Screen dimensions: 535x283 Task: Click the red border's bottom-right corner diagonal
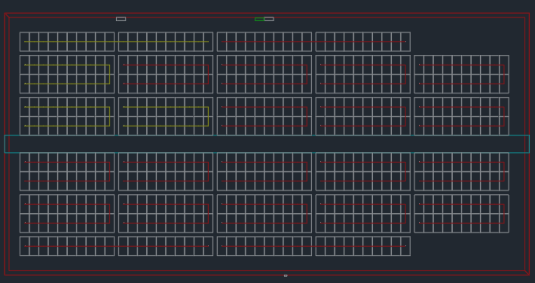coord(527,273)
